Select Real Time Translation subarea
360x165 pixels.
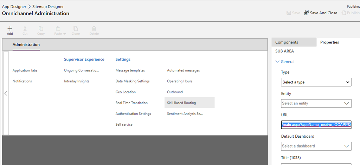coord(131,103)
